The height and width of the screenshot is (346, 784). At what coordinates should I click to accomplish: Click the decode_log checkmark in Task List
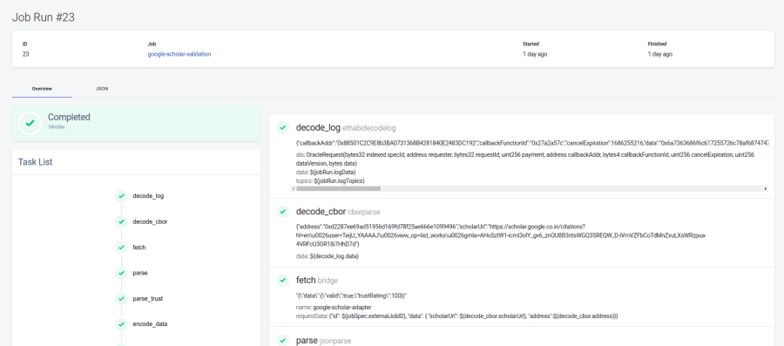click(x=121, y=196)
